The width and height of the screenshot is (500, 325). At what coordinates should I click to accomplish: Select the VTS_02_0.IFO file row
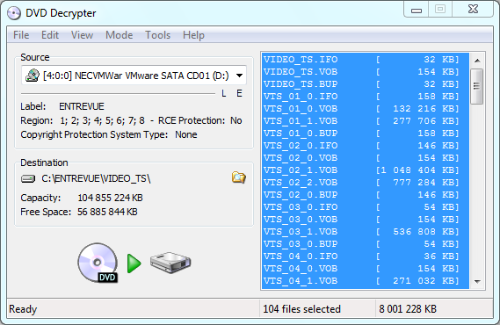pyautogui.click(x=366, y=146)
